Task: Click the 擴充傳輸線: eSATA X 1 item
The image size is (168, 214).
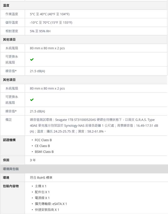Action: tap(51, 204)
